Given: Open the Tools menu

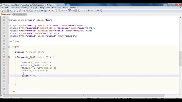Looking at the screenshot, I should 48,8.
